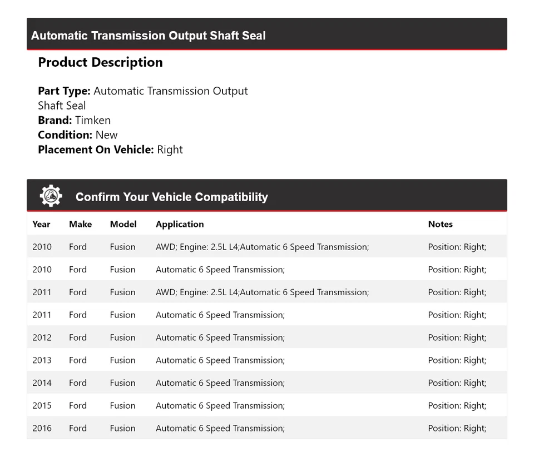This screenshot has width=534, height=457.
Task: Click the 2013 year cell
Action: [x=42, y=360]
